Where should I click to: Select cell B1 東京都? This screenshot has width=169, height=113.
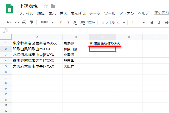tap(76, 43)
